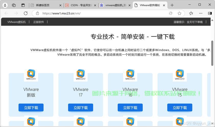Click the VMware 17 card title
This screenshot has height=127, width=215.
pyautogui.click(x=81, y=92)
